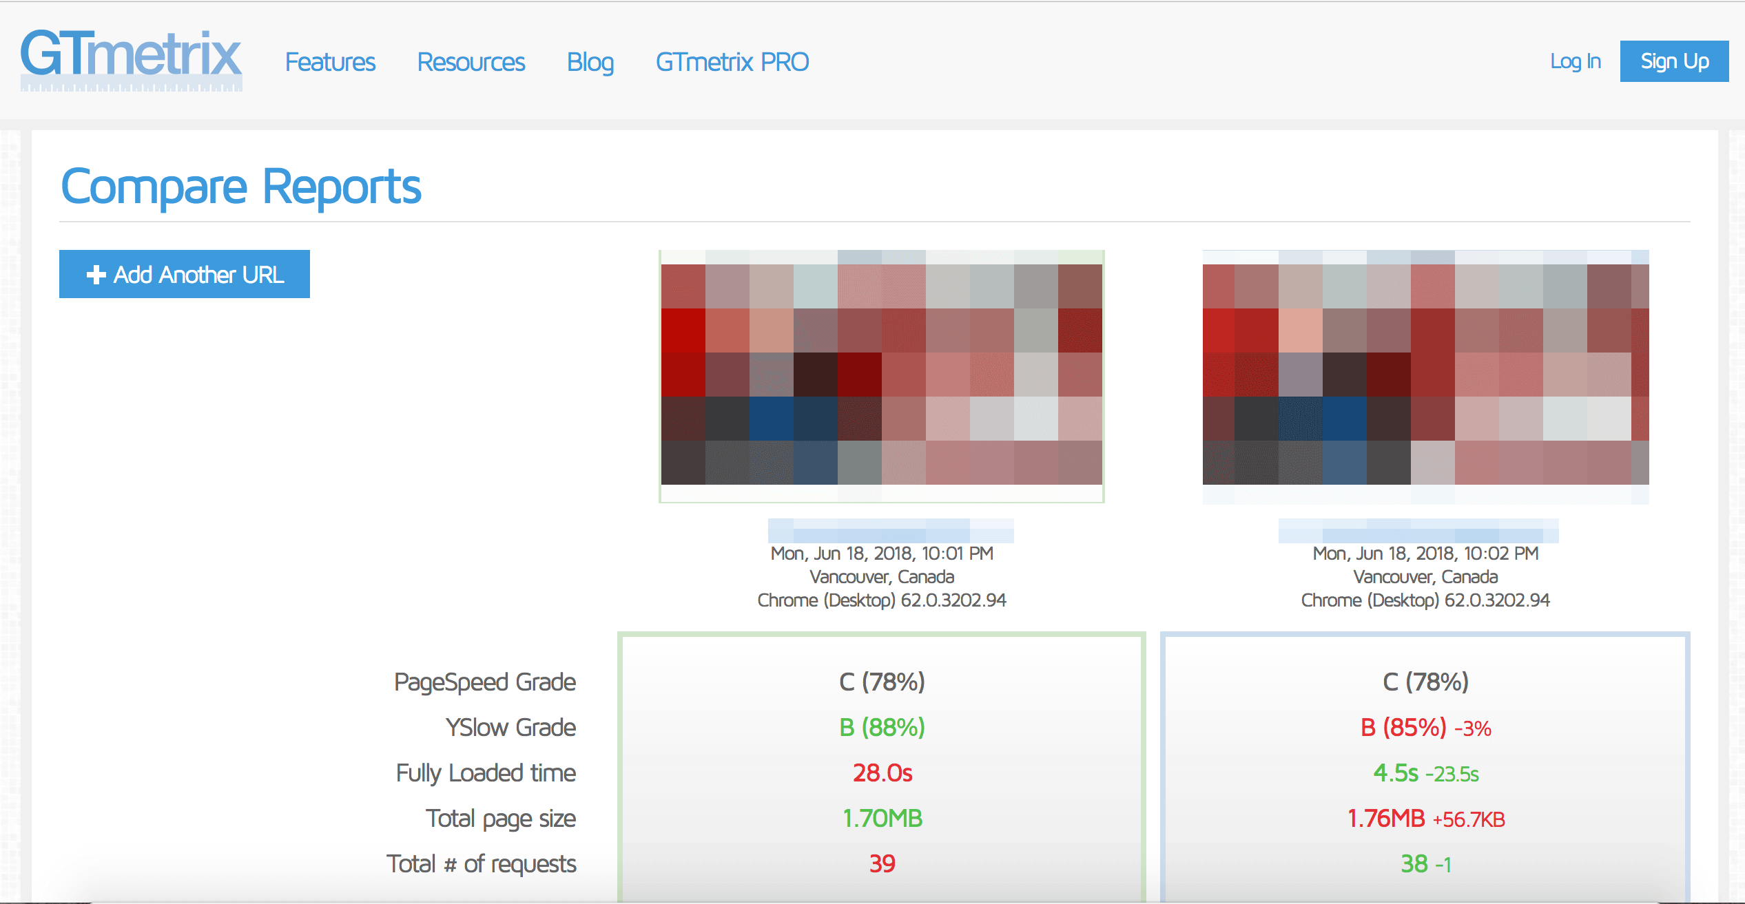The width and height of the screenshot is (1745, 904).
Task: Go to the Blog page
Action: tap(590, 62)
